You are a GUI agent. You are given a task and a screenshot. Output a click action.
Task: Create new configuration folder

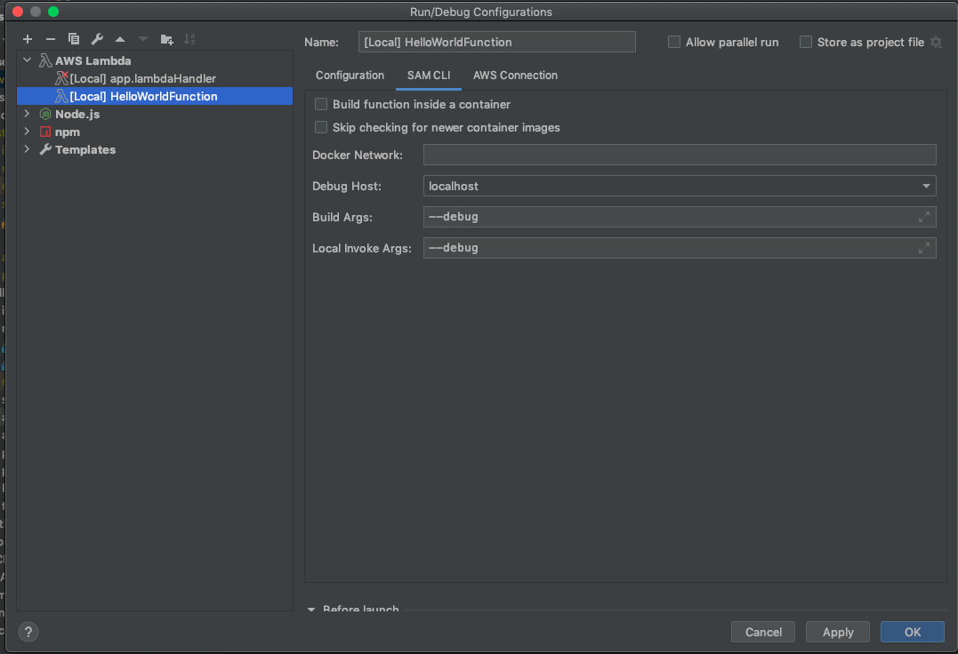coord(167,40)
